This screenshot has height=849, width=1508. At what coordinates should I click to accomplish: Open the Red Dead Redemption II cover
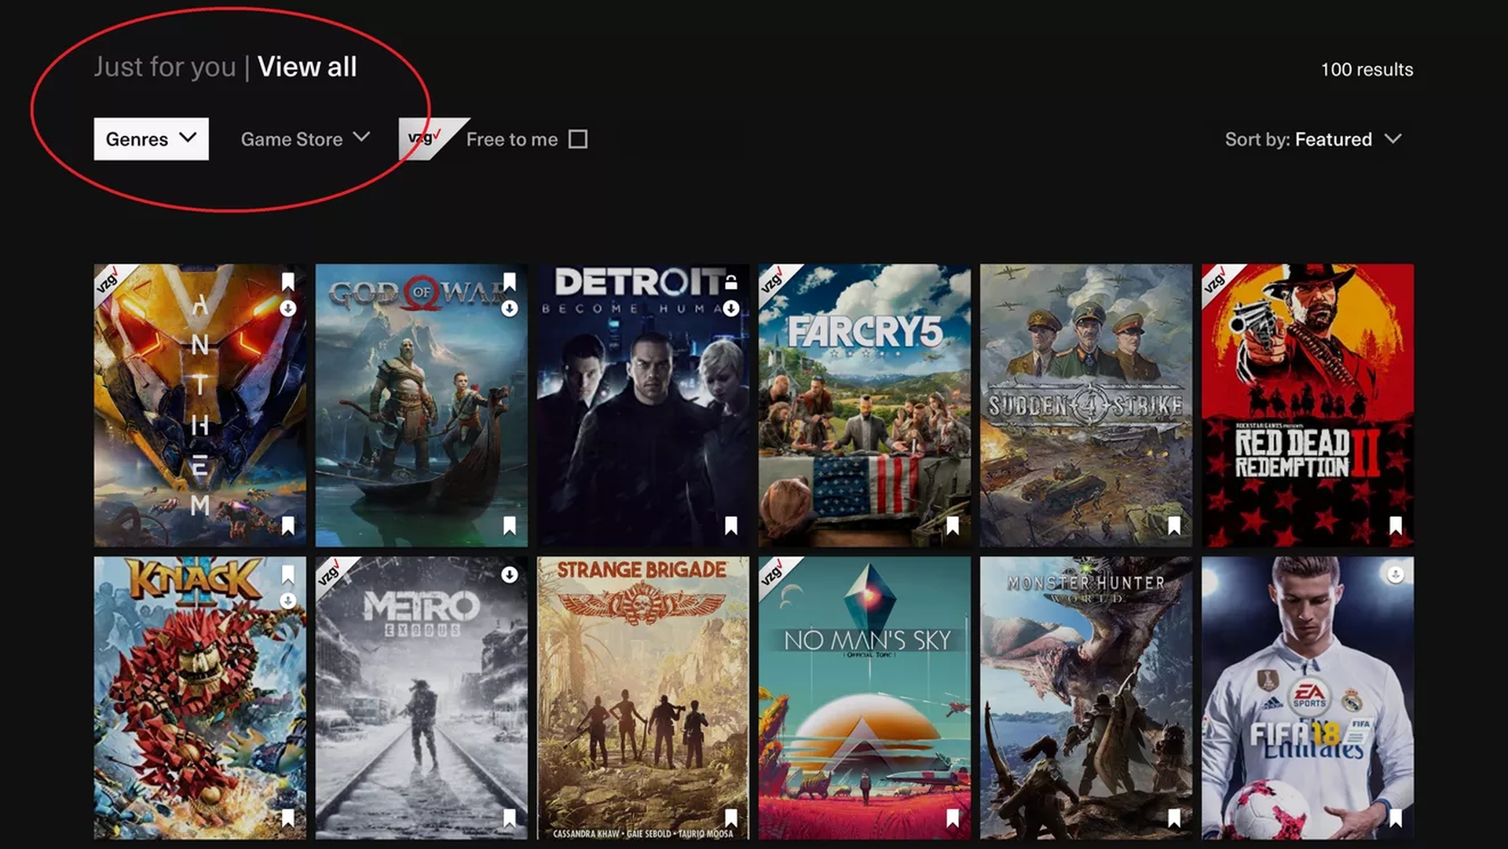click(1308, 405)
